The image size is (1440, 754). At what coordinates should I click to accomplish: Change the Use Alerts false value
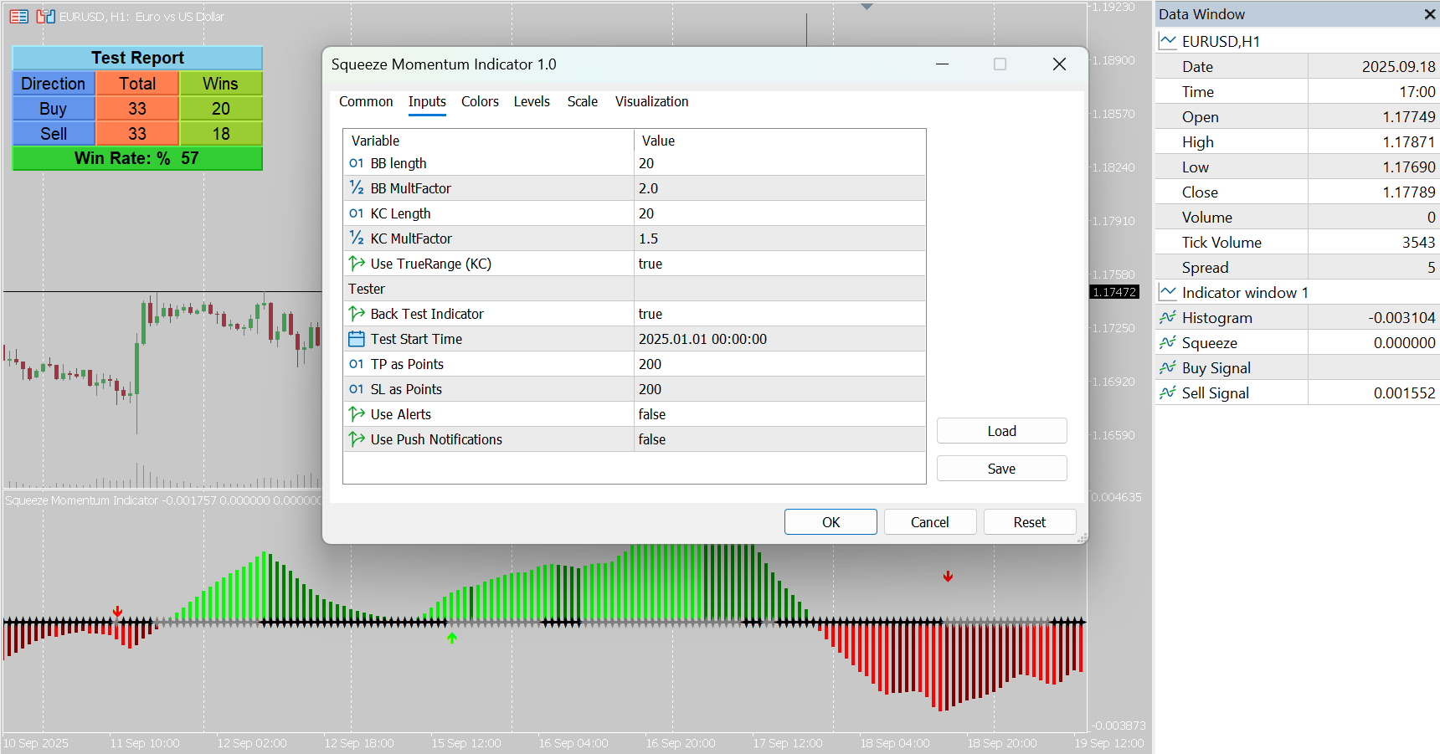click(779, 414)
